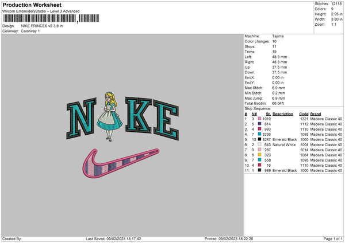Click the dark swatch beside 989 Emerald Black

click(x=260, y=170)
